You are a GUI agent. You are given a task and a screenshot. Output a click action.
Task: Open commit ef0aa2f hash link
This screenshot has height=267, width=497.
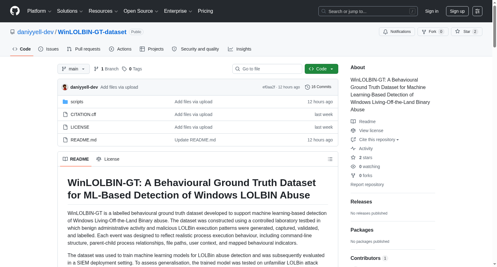pos(269,87)
